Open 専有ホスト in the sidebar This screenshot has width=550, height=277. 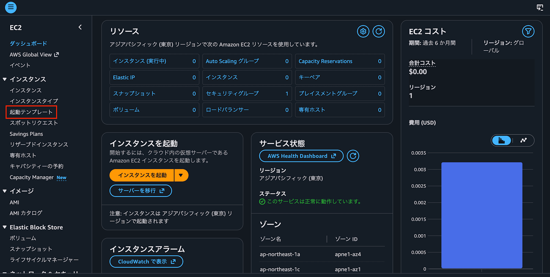point(23,156)
